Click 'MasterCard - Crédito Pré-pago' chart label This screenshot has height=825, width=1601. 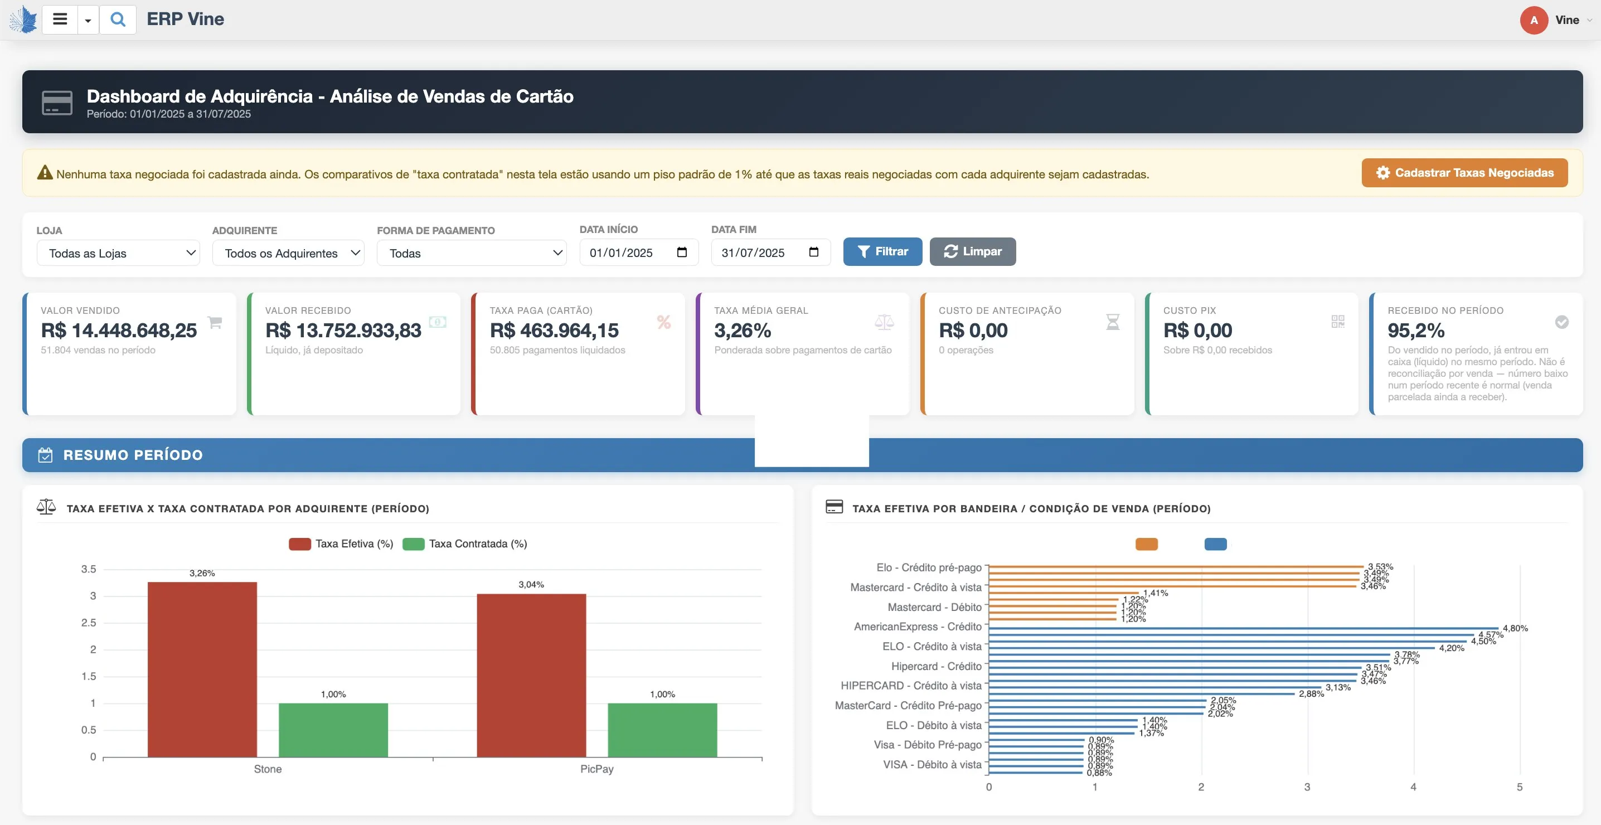(908, 706)
